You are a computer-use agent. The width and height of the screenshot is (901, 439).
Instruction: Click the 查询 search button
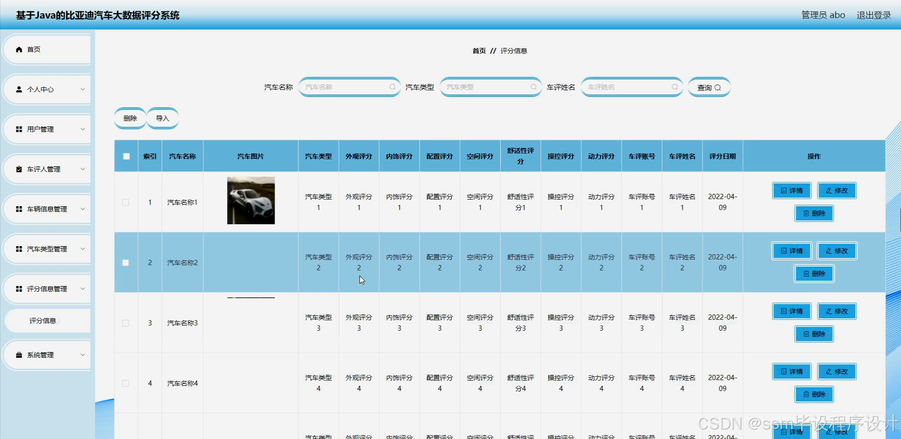(x=709, y=87)
